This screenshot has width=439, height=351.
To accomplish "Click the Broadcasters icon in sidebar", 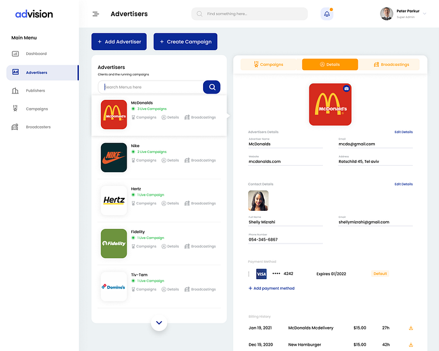I will (x=15, y=127).
